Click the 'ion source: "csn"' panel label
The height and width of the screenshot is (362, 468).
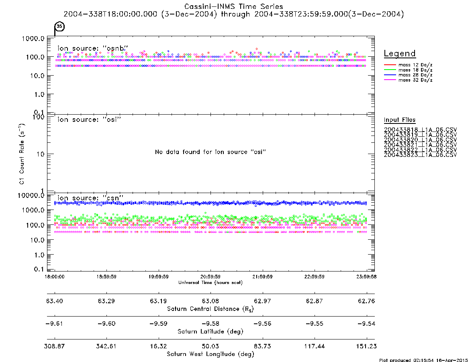[90, 198]
